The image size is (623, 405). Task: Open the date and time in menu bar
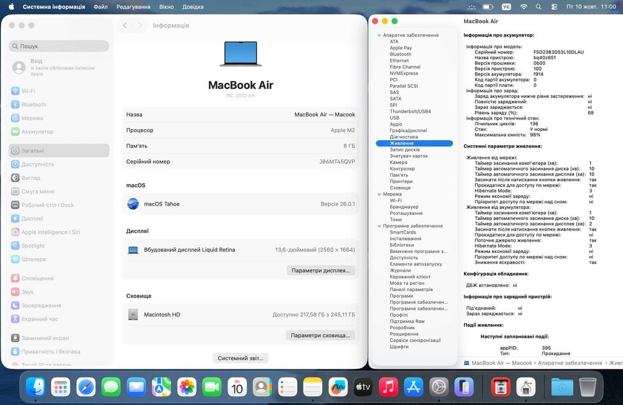[x=591, y=7]
